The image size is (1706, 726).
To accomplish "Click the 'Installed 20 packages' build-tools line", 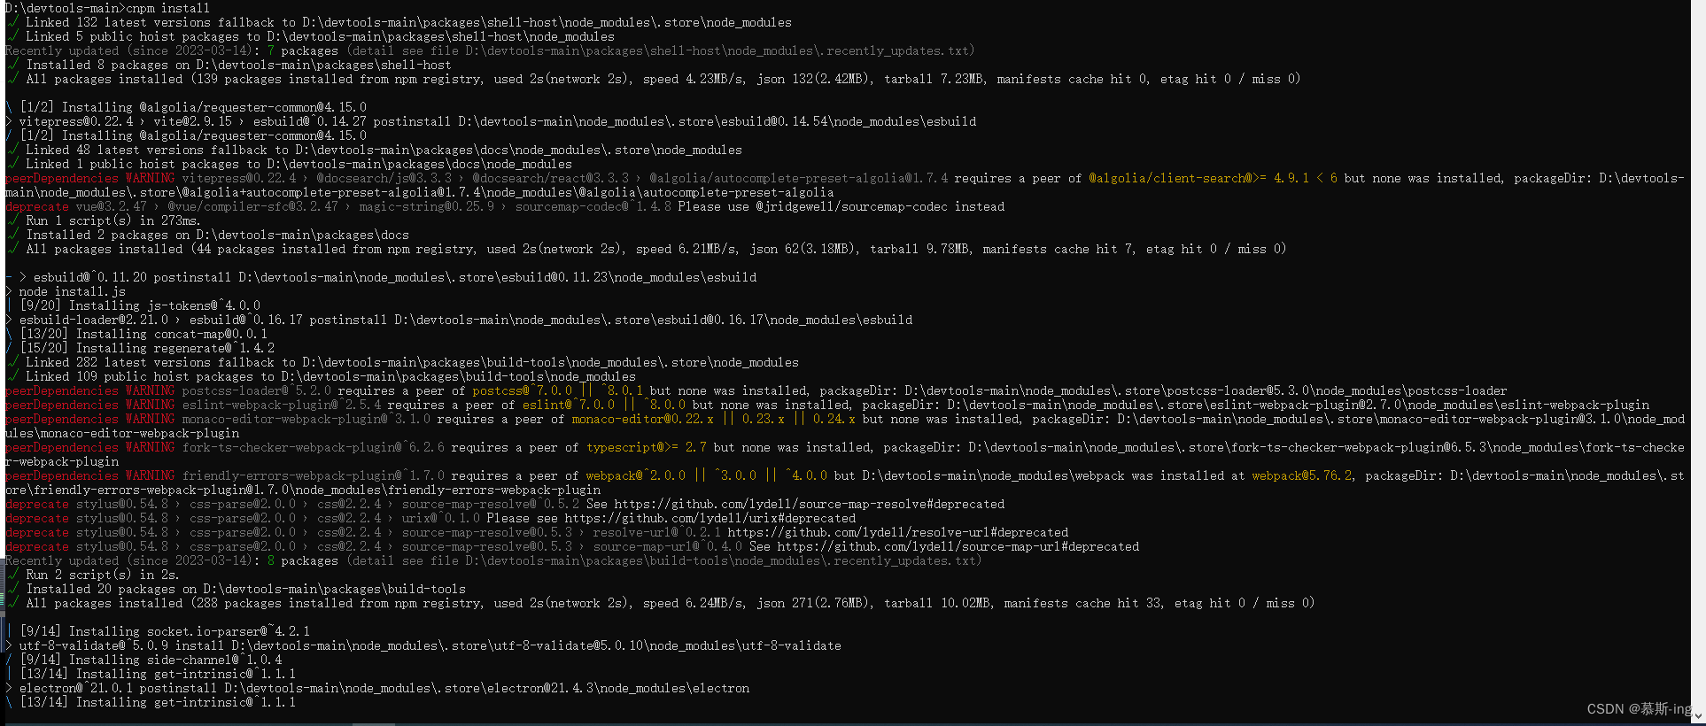I will pyautogui.click(x=245, y=589).
